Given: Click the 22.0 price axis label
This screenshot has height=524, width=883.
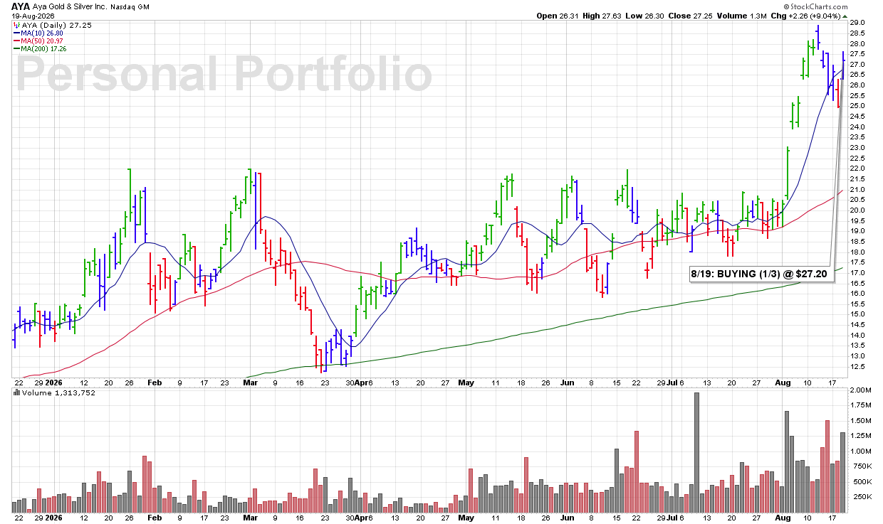Looking at the screenshot, I should click(x=857, y=169).
